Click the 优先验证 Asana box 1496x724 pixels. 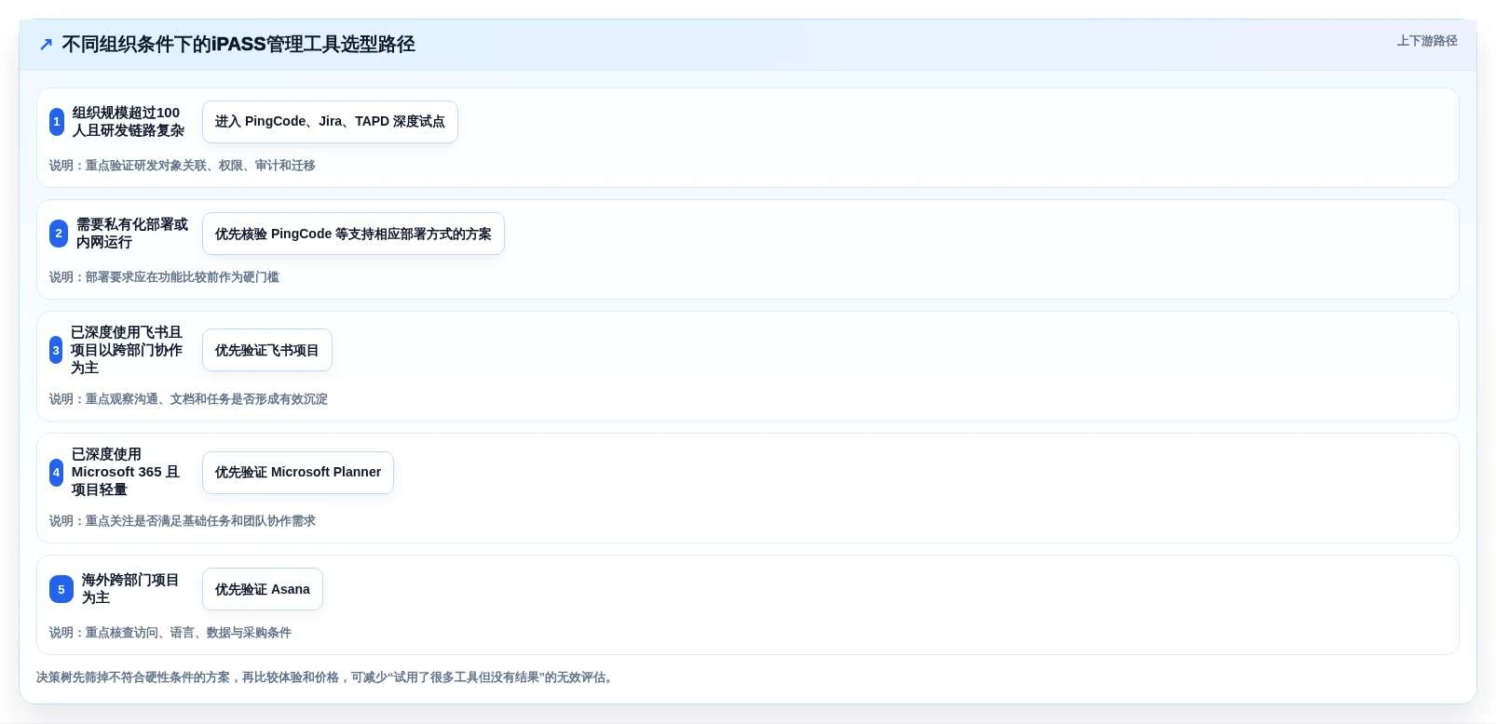(263, 589)
